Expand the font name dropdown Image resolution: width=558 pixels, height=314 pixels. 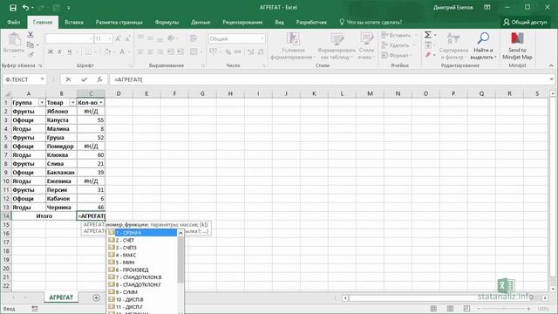tap(91, 38)
